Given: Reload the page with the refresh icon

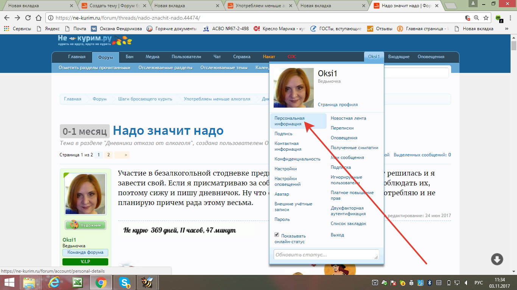Looking at the screenshot, I should coord(28,18).
